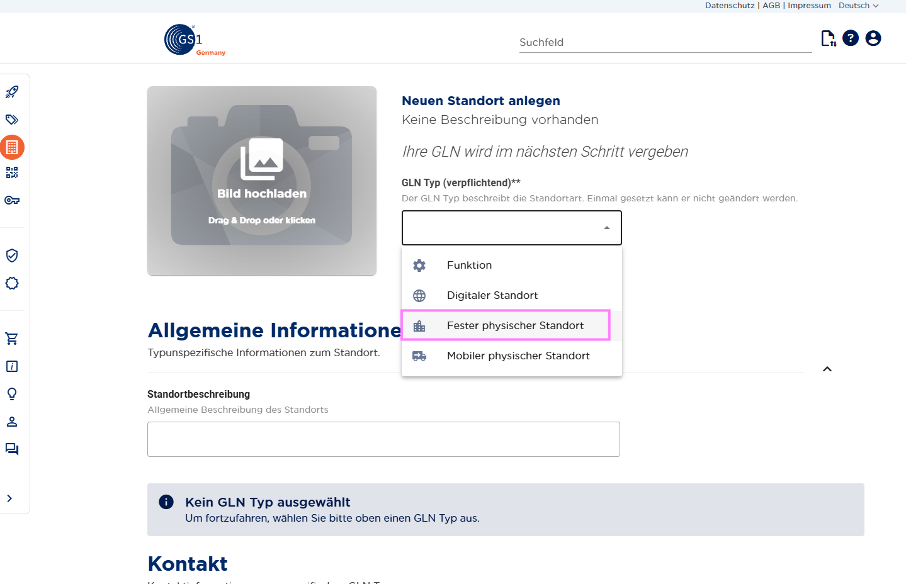Viewport: 906px width, 584px height.
Task: Click the Standortbeschreibung input field
Action: click(x=383, y=439)
